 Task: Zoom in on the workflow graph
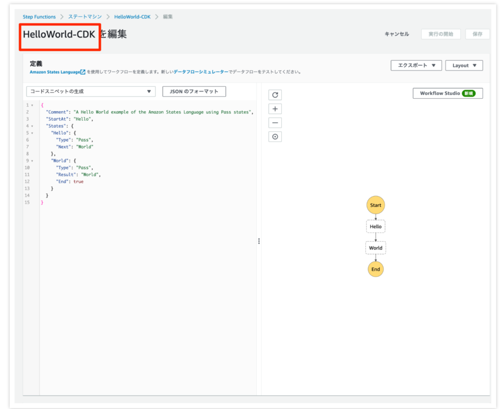pyautogui.click(x=275, y=109)
